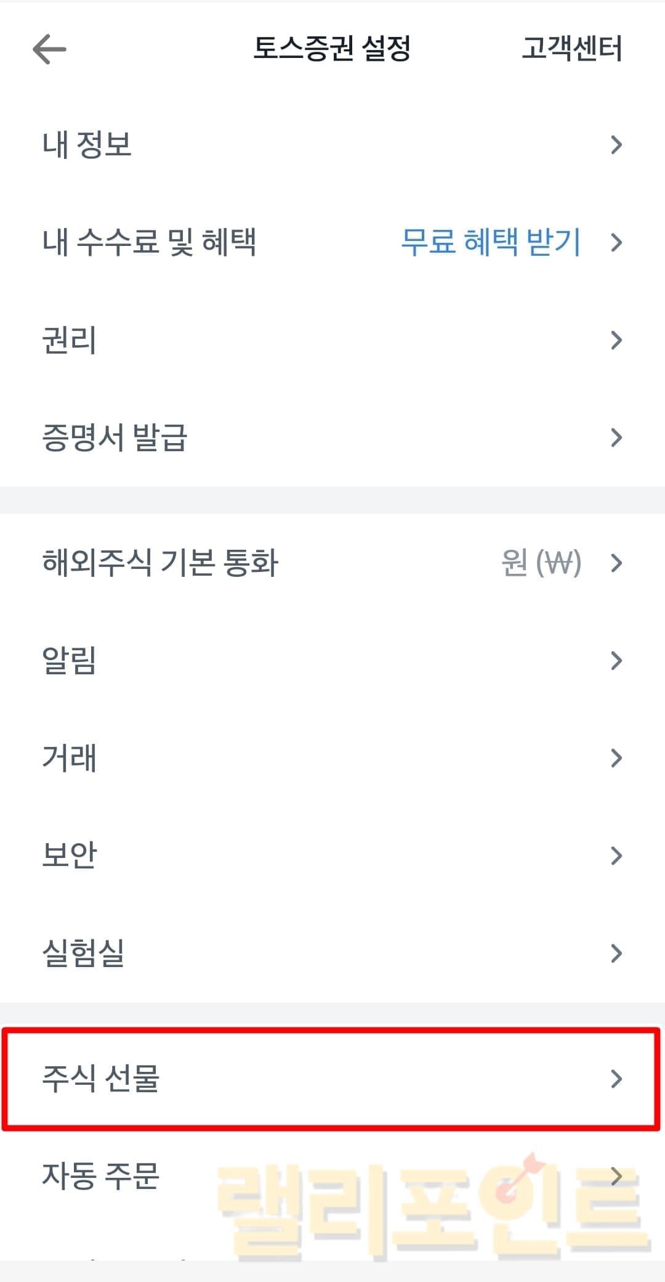Open the 권리 menu item
The image size is (665, 1282).
[x=69, y=340]
